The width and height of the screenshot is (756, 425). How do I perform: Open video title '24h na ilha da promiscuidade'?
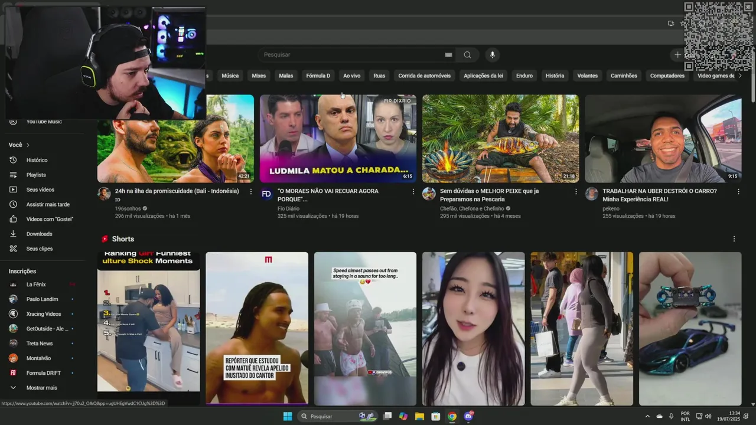177,191
